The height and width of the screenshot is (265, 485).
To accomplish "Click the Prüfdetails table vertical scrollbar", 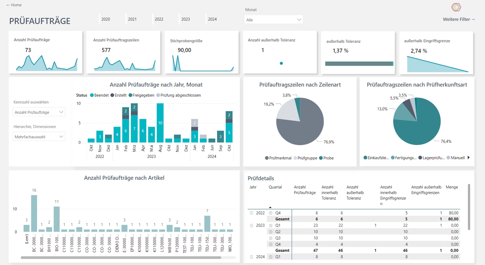I will coord(469,207).
